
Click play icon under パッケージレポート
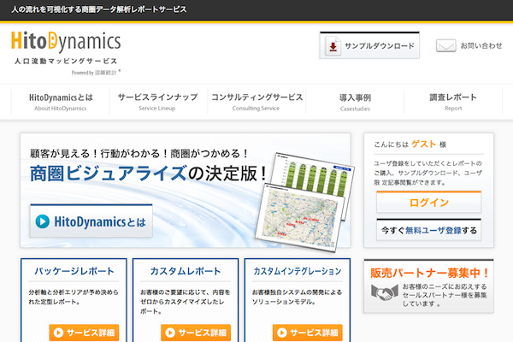(x=58, y=333)
